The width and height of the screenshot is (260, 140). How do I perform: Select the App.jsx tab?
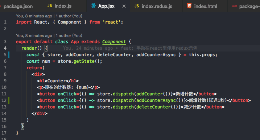pyautogui.click(x=106, y=6)
